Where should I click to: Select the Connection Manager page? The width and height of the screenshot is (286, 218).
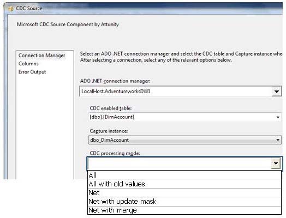tap(42, 56)
